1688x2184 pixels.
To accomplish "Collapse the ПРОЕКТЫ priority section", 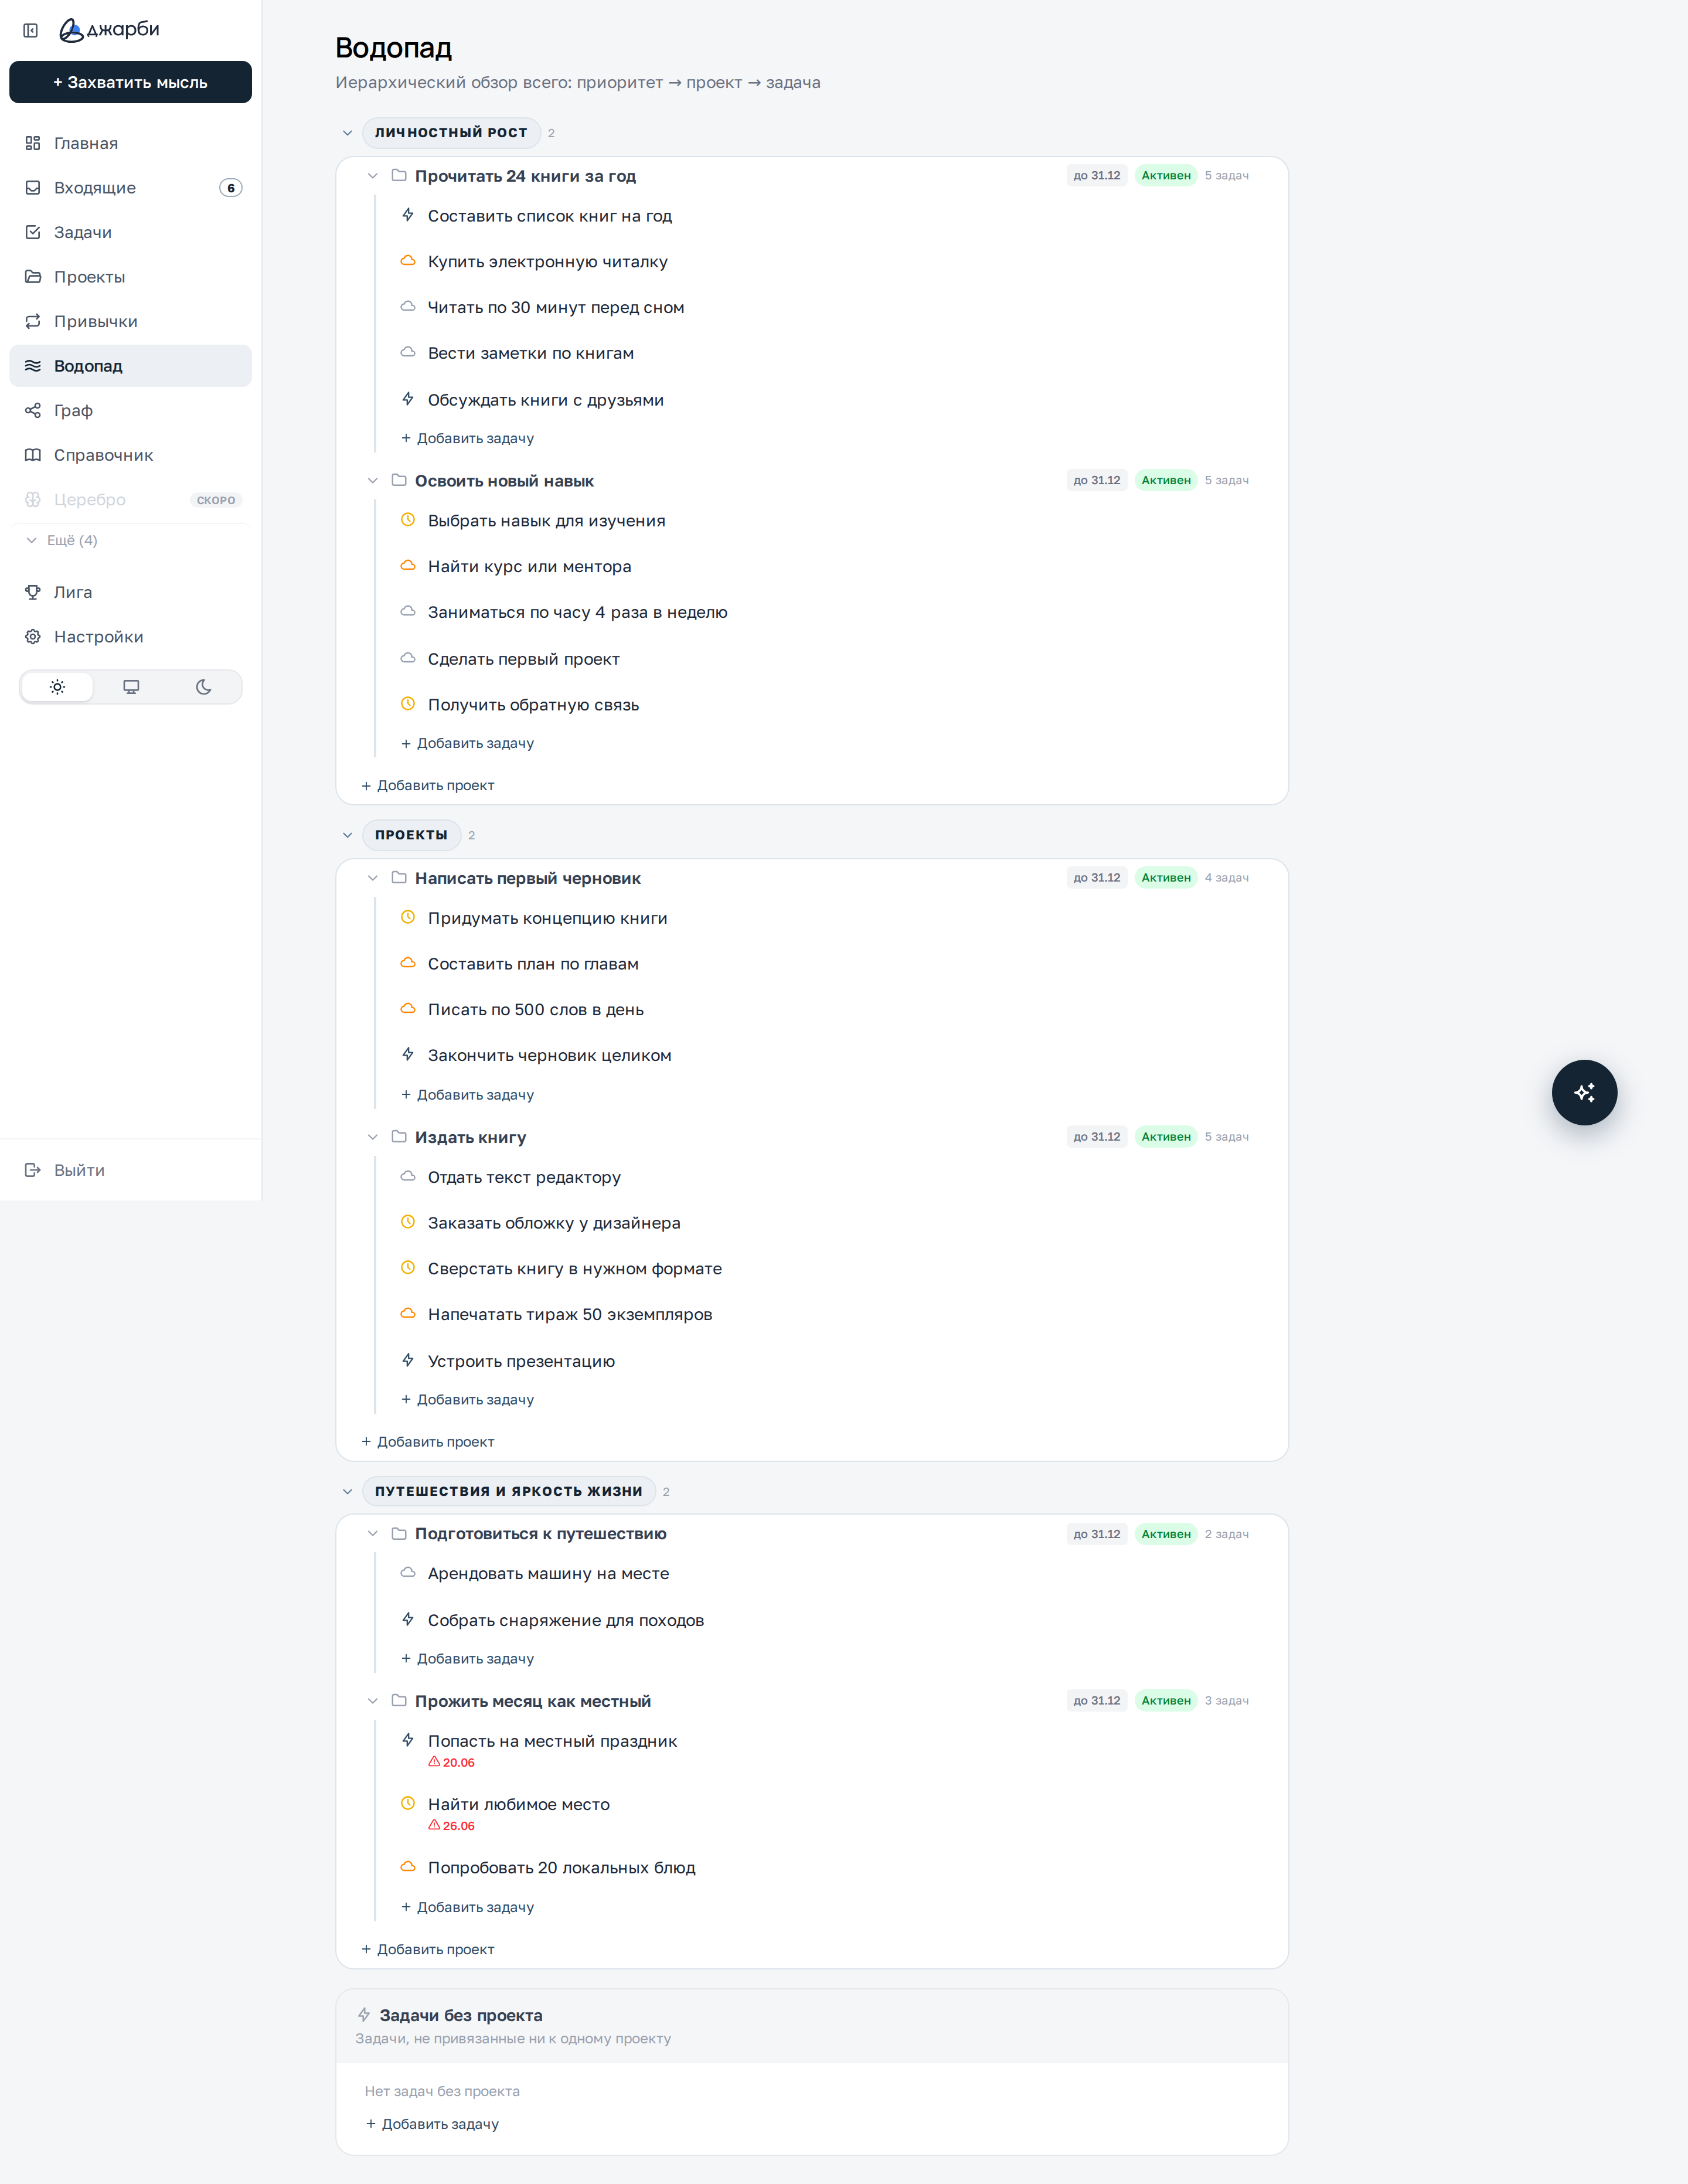I will [x=348, y=835].
